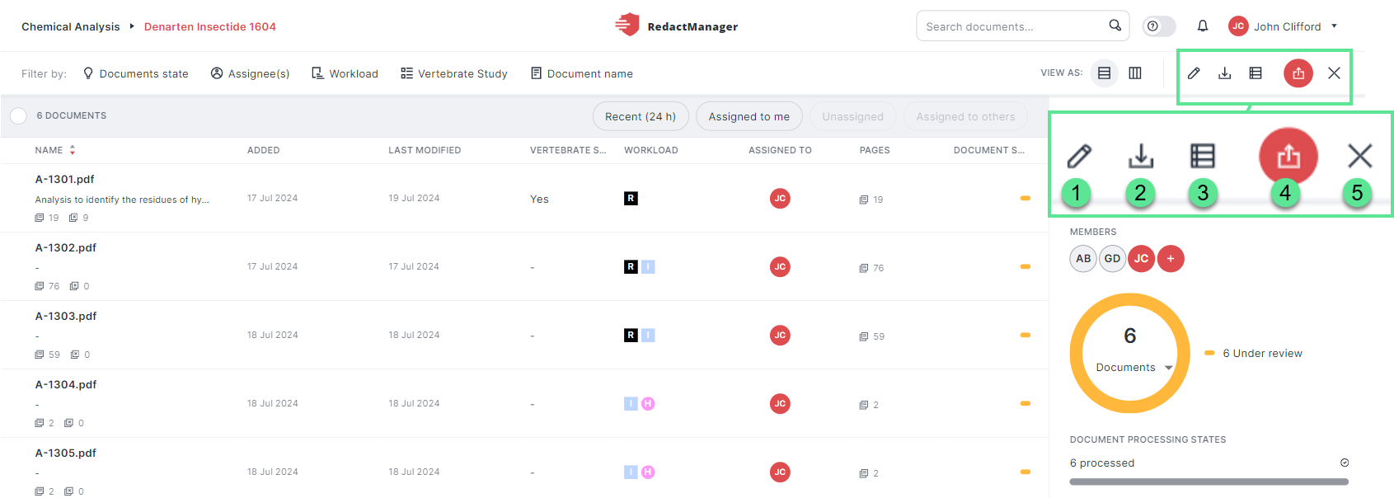Open document A-1302.pdf

[66, 247]
